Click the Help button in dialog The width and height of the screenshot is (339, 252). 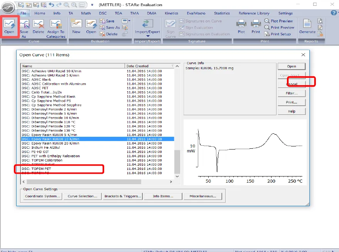[x=292, y=111]
